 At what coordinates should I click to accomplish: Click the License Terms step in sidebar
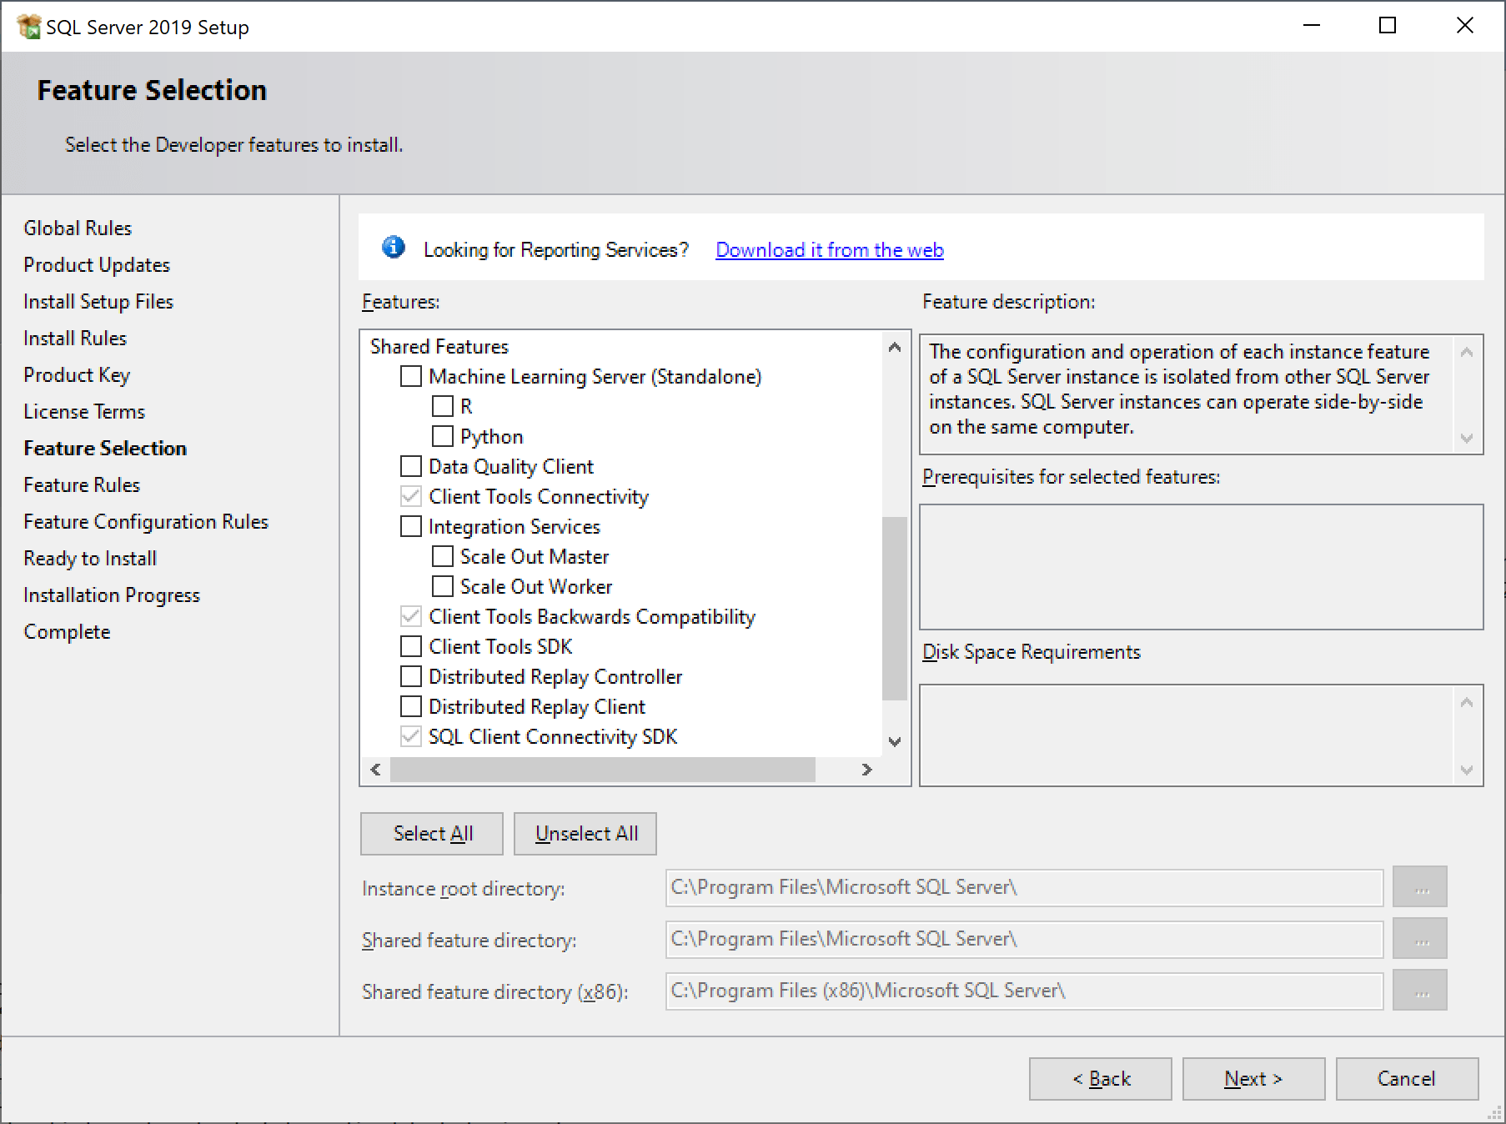pyautogui.click(x=84, y=412)
